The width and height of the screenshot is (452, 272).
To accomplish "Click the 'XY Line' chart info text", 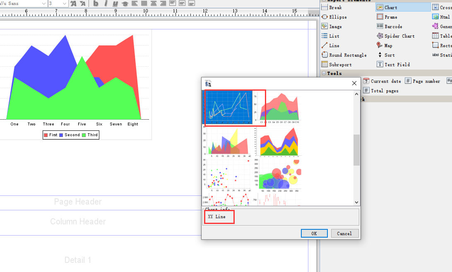I will [217, 217].
